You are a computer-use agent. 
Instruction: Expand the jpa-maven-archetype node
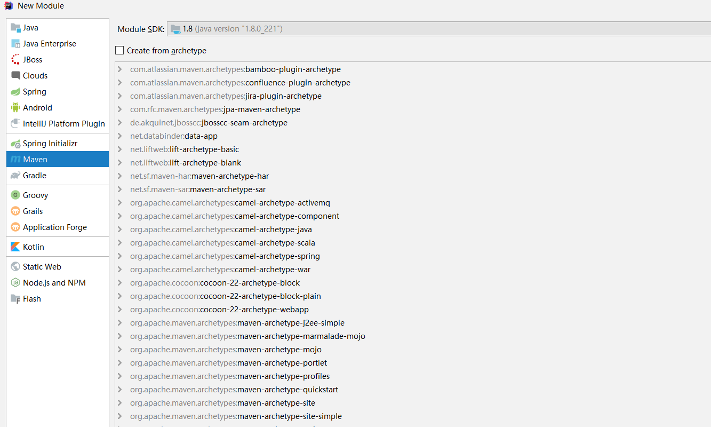point(119,109)
